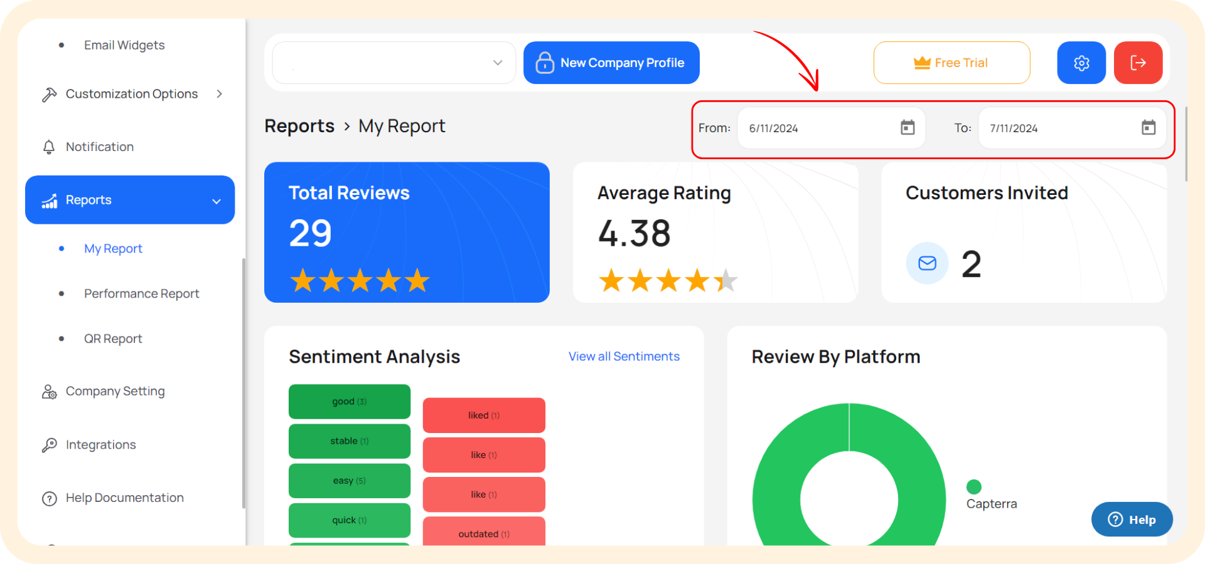
Task: Click the Customization Options wrench icon
Action: coord(49,95)
